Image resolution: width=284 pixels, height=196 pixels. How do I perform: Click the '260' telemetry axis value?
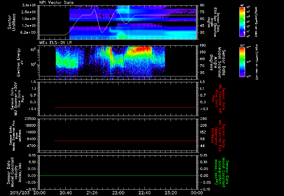(203, 119)
